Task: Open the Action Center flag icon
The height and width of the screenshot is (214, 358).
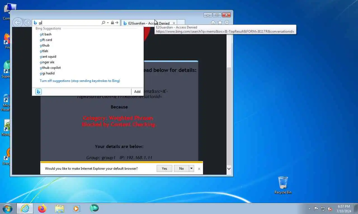Action: pos(316,208)
